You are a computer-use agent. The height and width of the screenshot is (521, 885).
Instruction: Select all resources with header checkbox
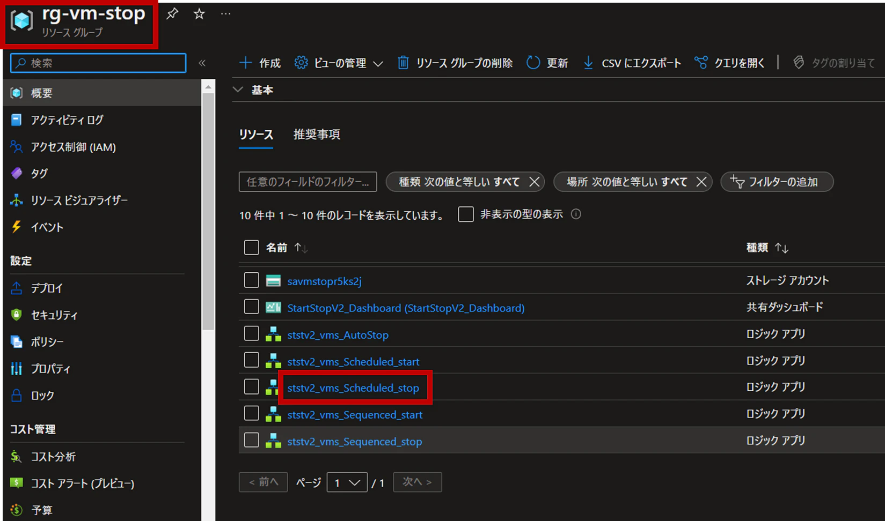click(x=251, y=248)
